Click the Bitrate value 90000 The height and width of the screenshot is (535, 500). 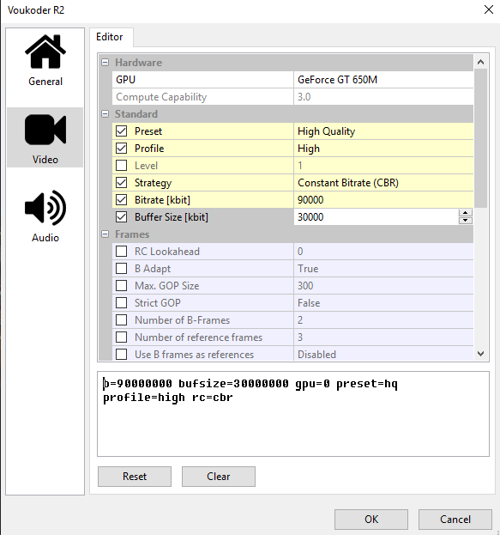[x=383, y=199]
